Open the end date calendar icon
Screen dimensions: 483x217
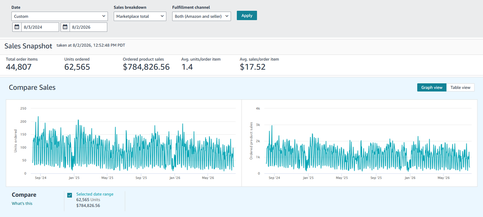click(65, 27)
